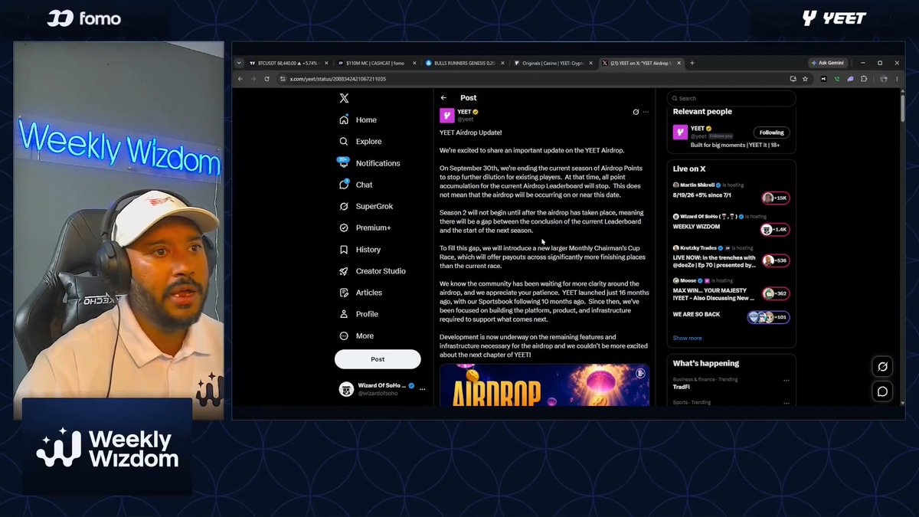This screenshot has height=517, width=919.
Task: Open the TradFi trending topic
Action: tap(682, 387)
